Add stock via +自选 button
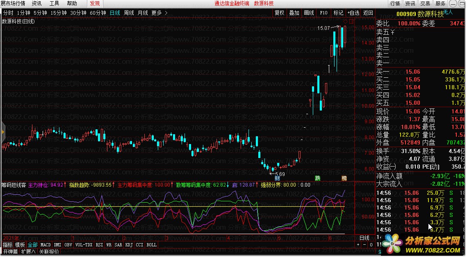 pyautogui.click(x=353, y=13)
